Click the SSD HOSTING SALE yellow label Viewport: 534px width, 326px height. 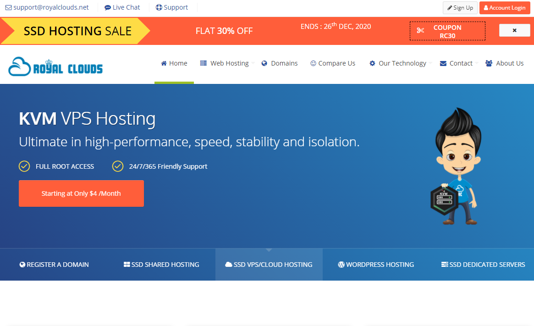tap(76, 31)
